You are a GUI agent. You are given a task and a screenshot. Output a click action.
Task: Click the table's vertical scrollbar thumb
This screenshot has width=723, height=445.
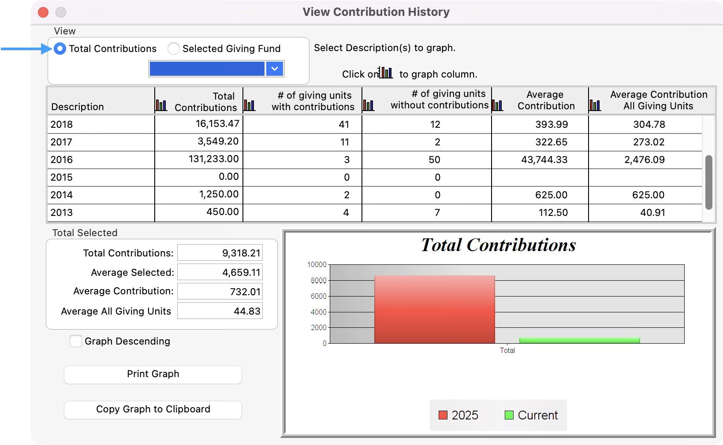709,182
